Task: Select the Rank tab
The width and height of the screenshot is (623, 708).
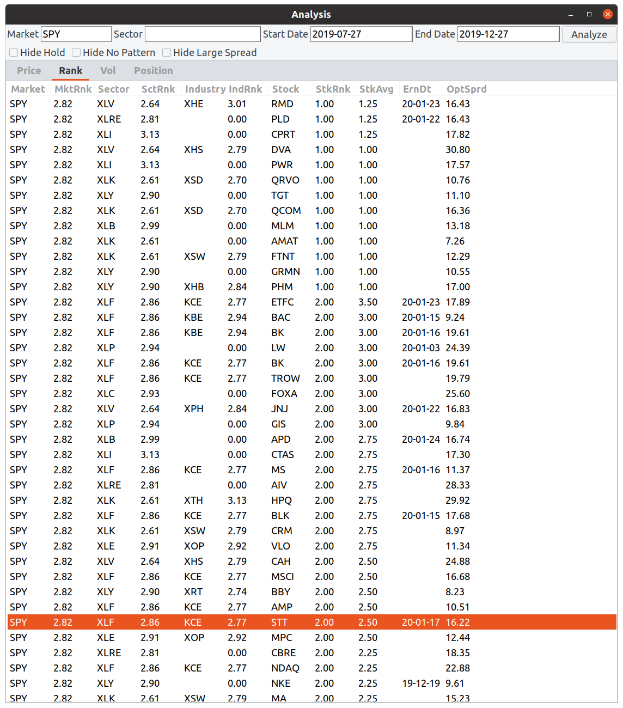Action: tap(71, 70)
